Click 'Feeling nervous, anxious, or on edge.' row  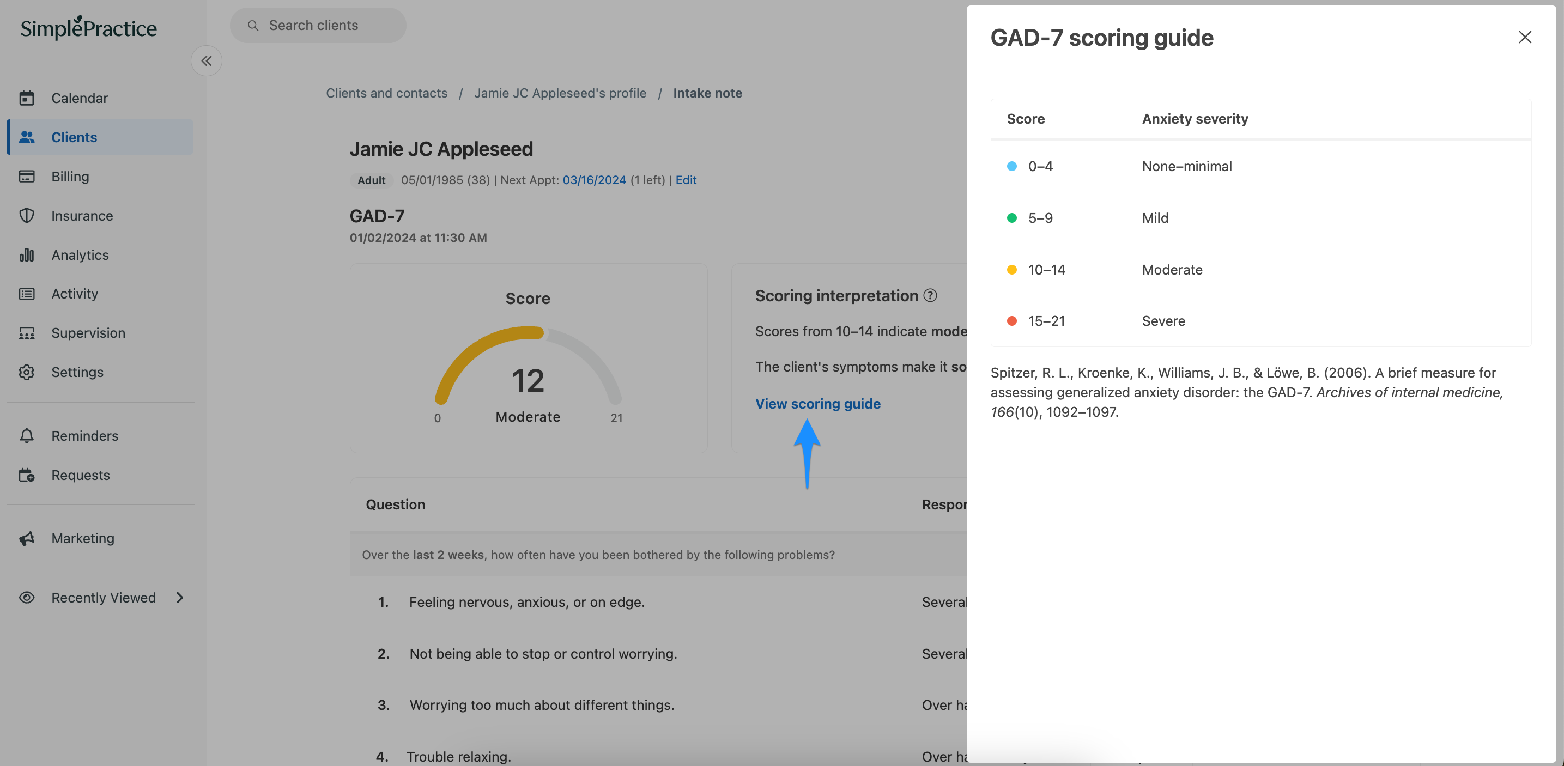click(658, 602)
